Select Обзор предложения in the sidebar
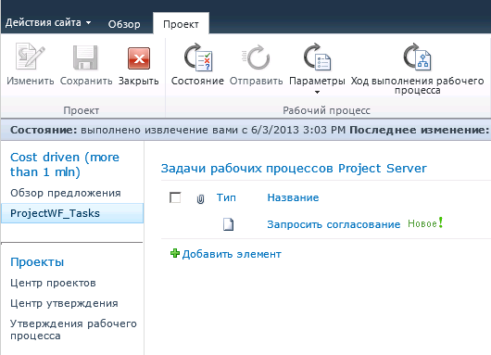 click(x=66, y=193)
